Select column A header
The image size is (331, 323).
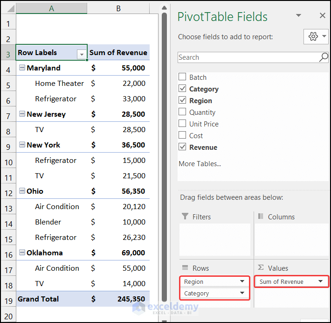click(x=51, y=8)
